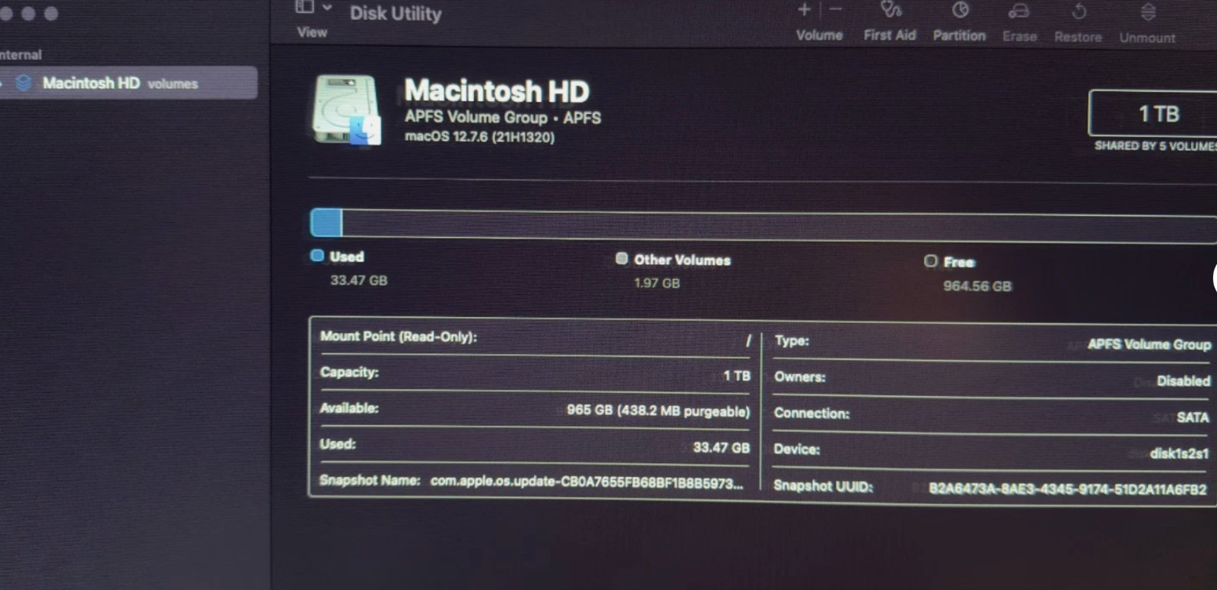The image size is (1217, 590).
Task: Click the APFS Volume Group • APFS subtitle
Action: pos(503,117)
